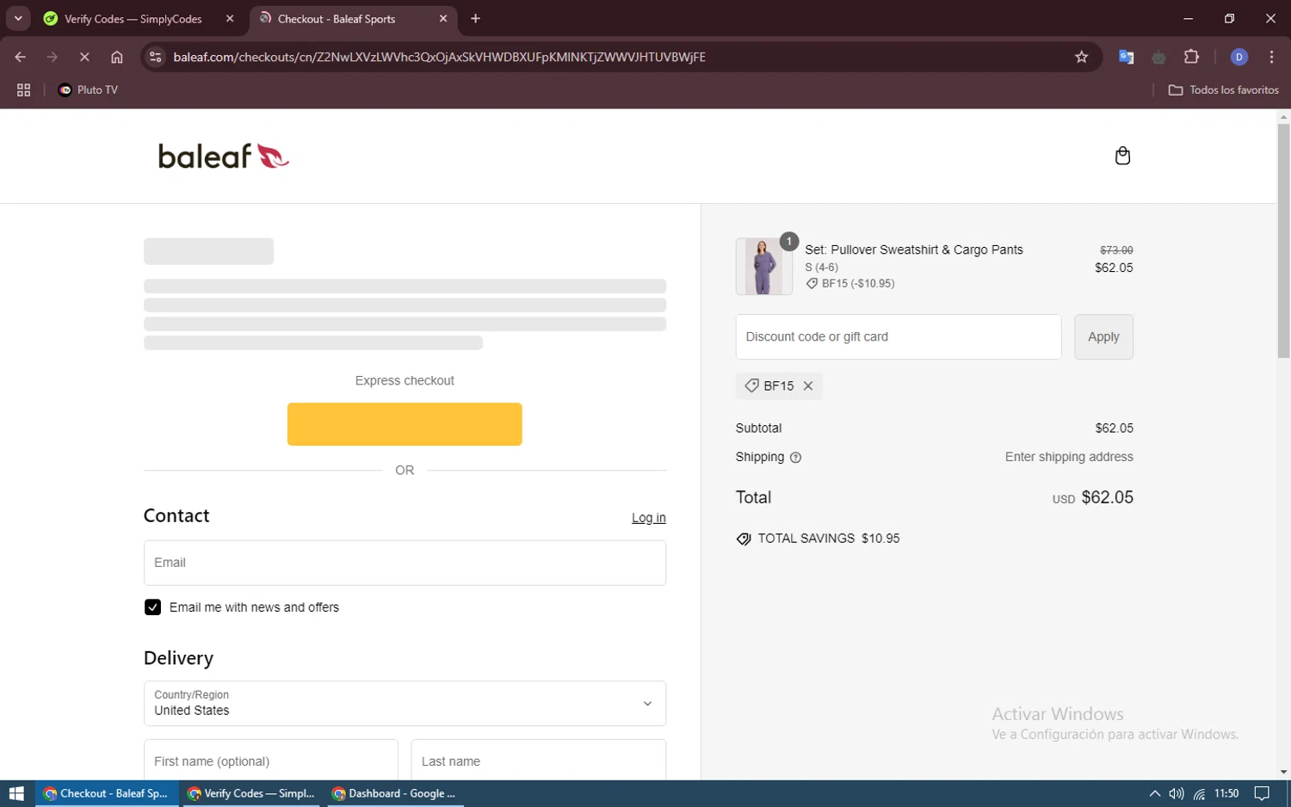This screenshot has width=1291, height=807.
Task: Uncheck Email me with news and offers
Action: (x=152, y=607)
